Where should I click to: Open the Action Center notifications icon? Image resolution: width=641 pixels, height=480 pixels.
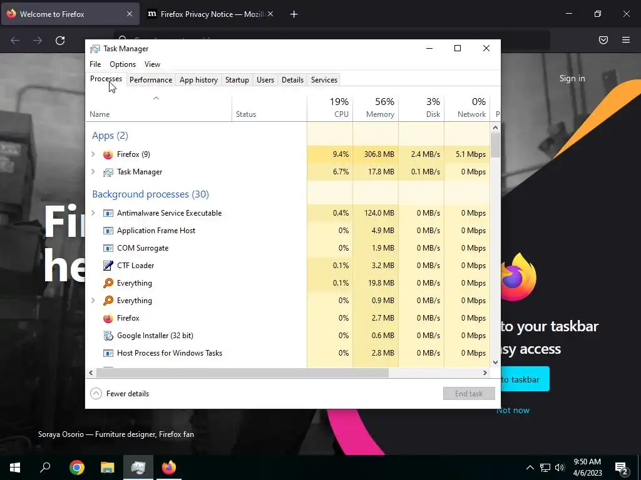click(621, 469)
